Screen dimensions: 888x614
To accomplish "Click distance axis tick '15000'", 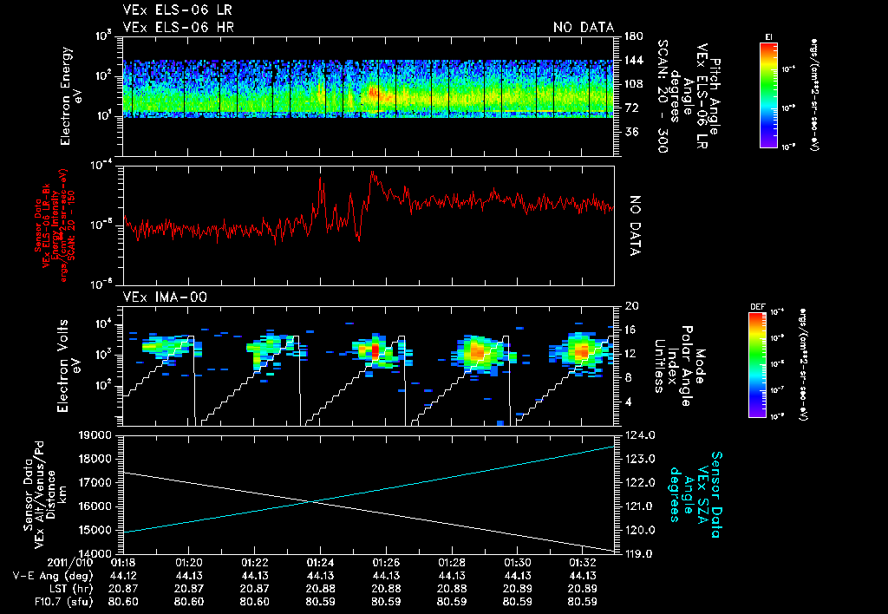I will pyautogui.click(x=95, y=530).
